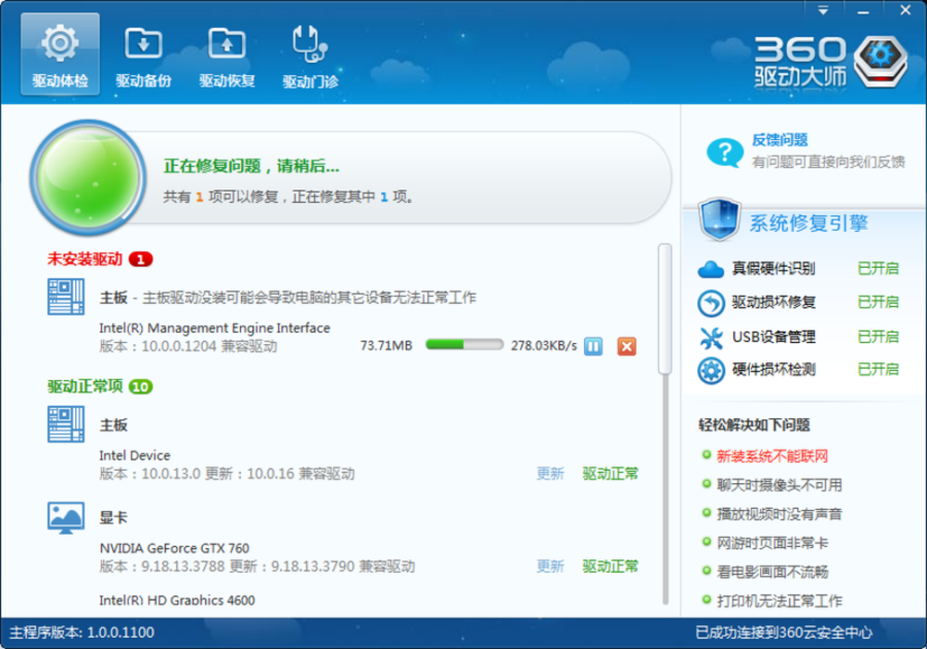Toggle 驱动损坏修复 已开启 status
The width and height of the screenshot is (927, 649).
878,302
